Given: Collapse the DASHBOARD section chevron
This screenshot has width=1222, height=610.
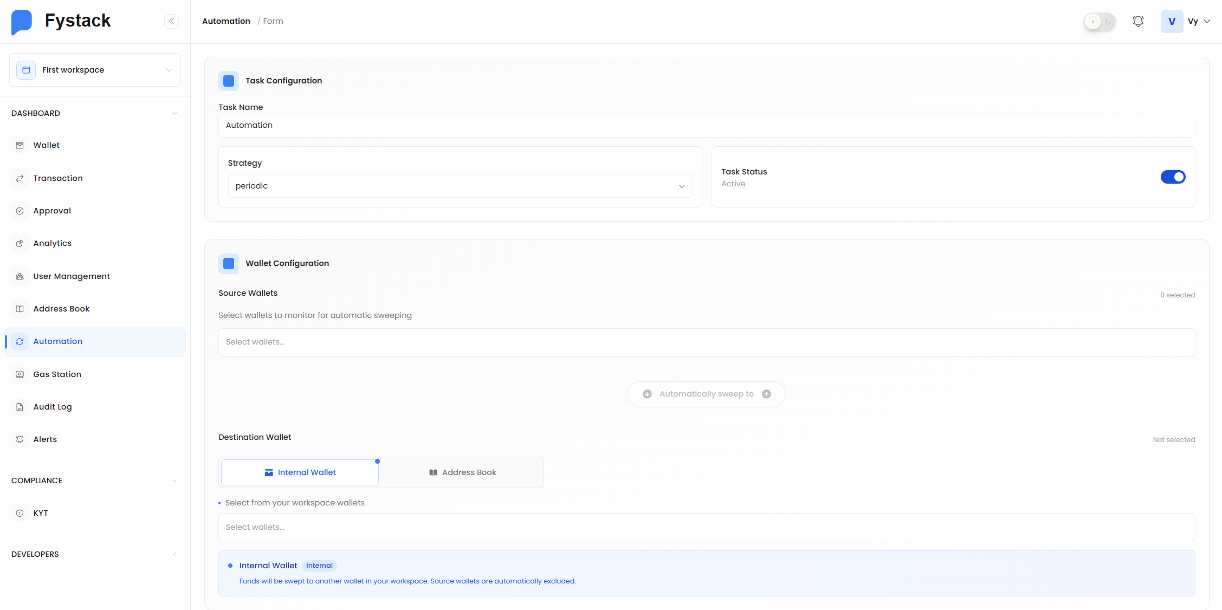Looking at the screenshot, I should [x=174, y=113].
